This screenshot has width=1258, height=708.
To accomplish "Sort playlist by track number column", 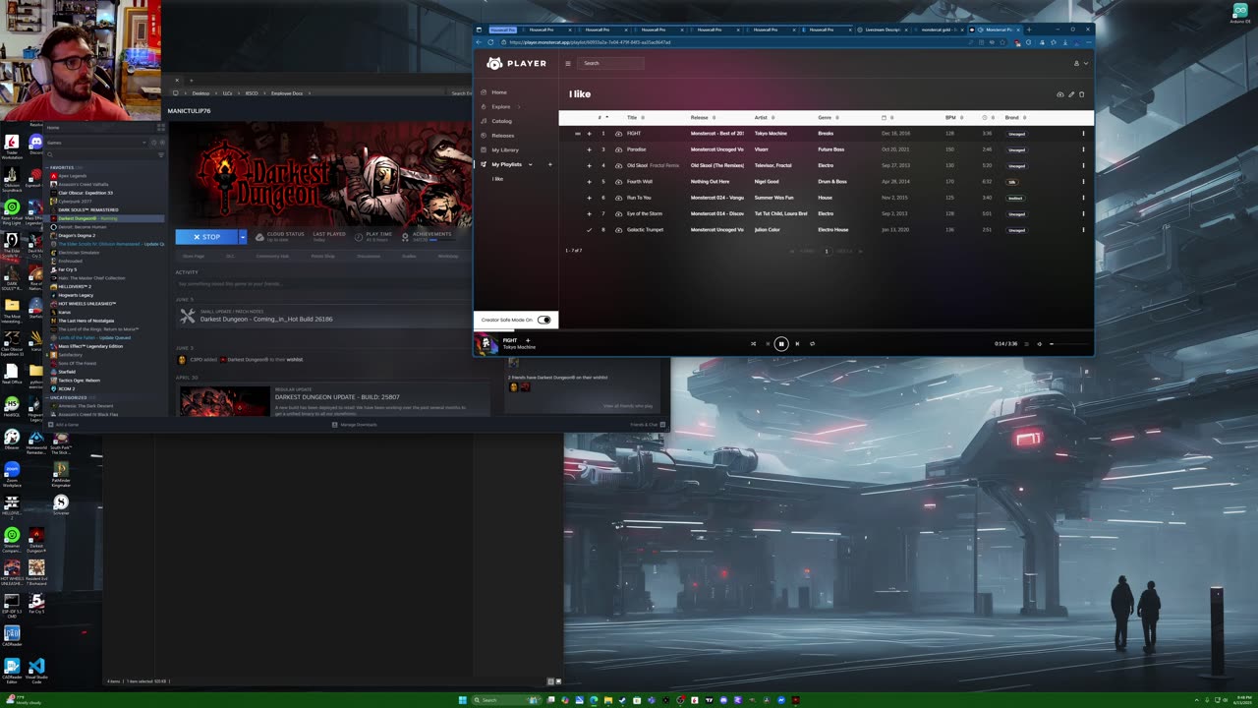I will [x=602, y=117].
